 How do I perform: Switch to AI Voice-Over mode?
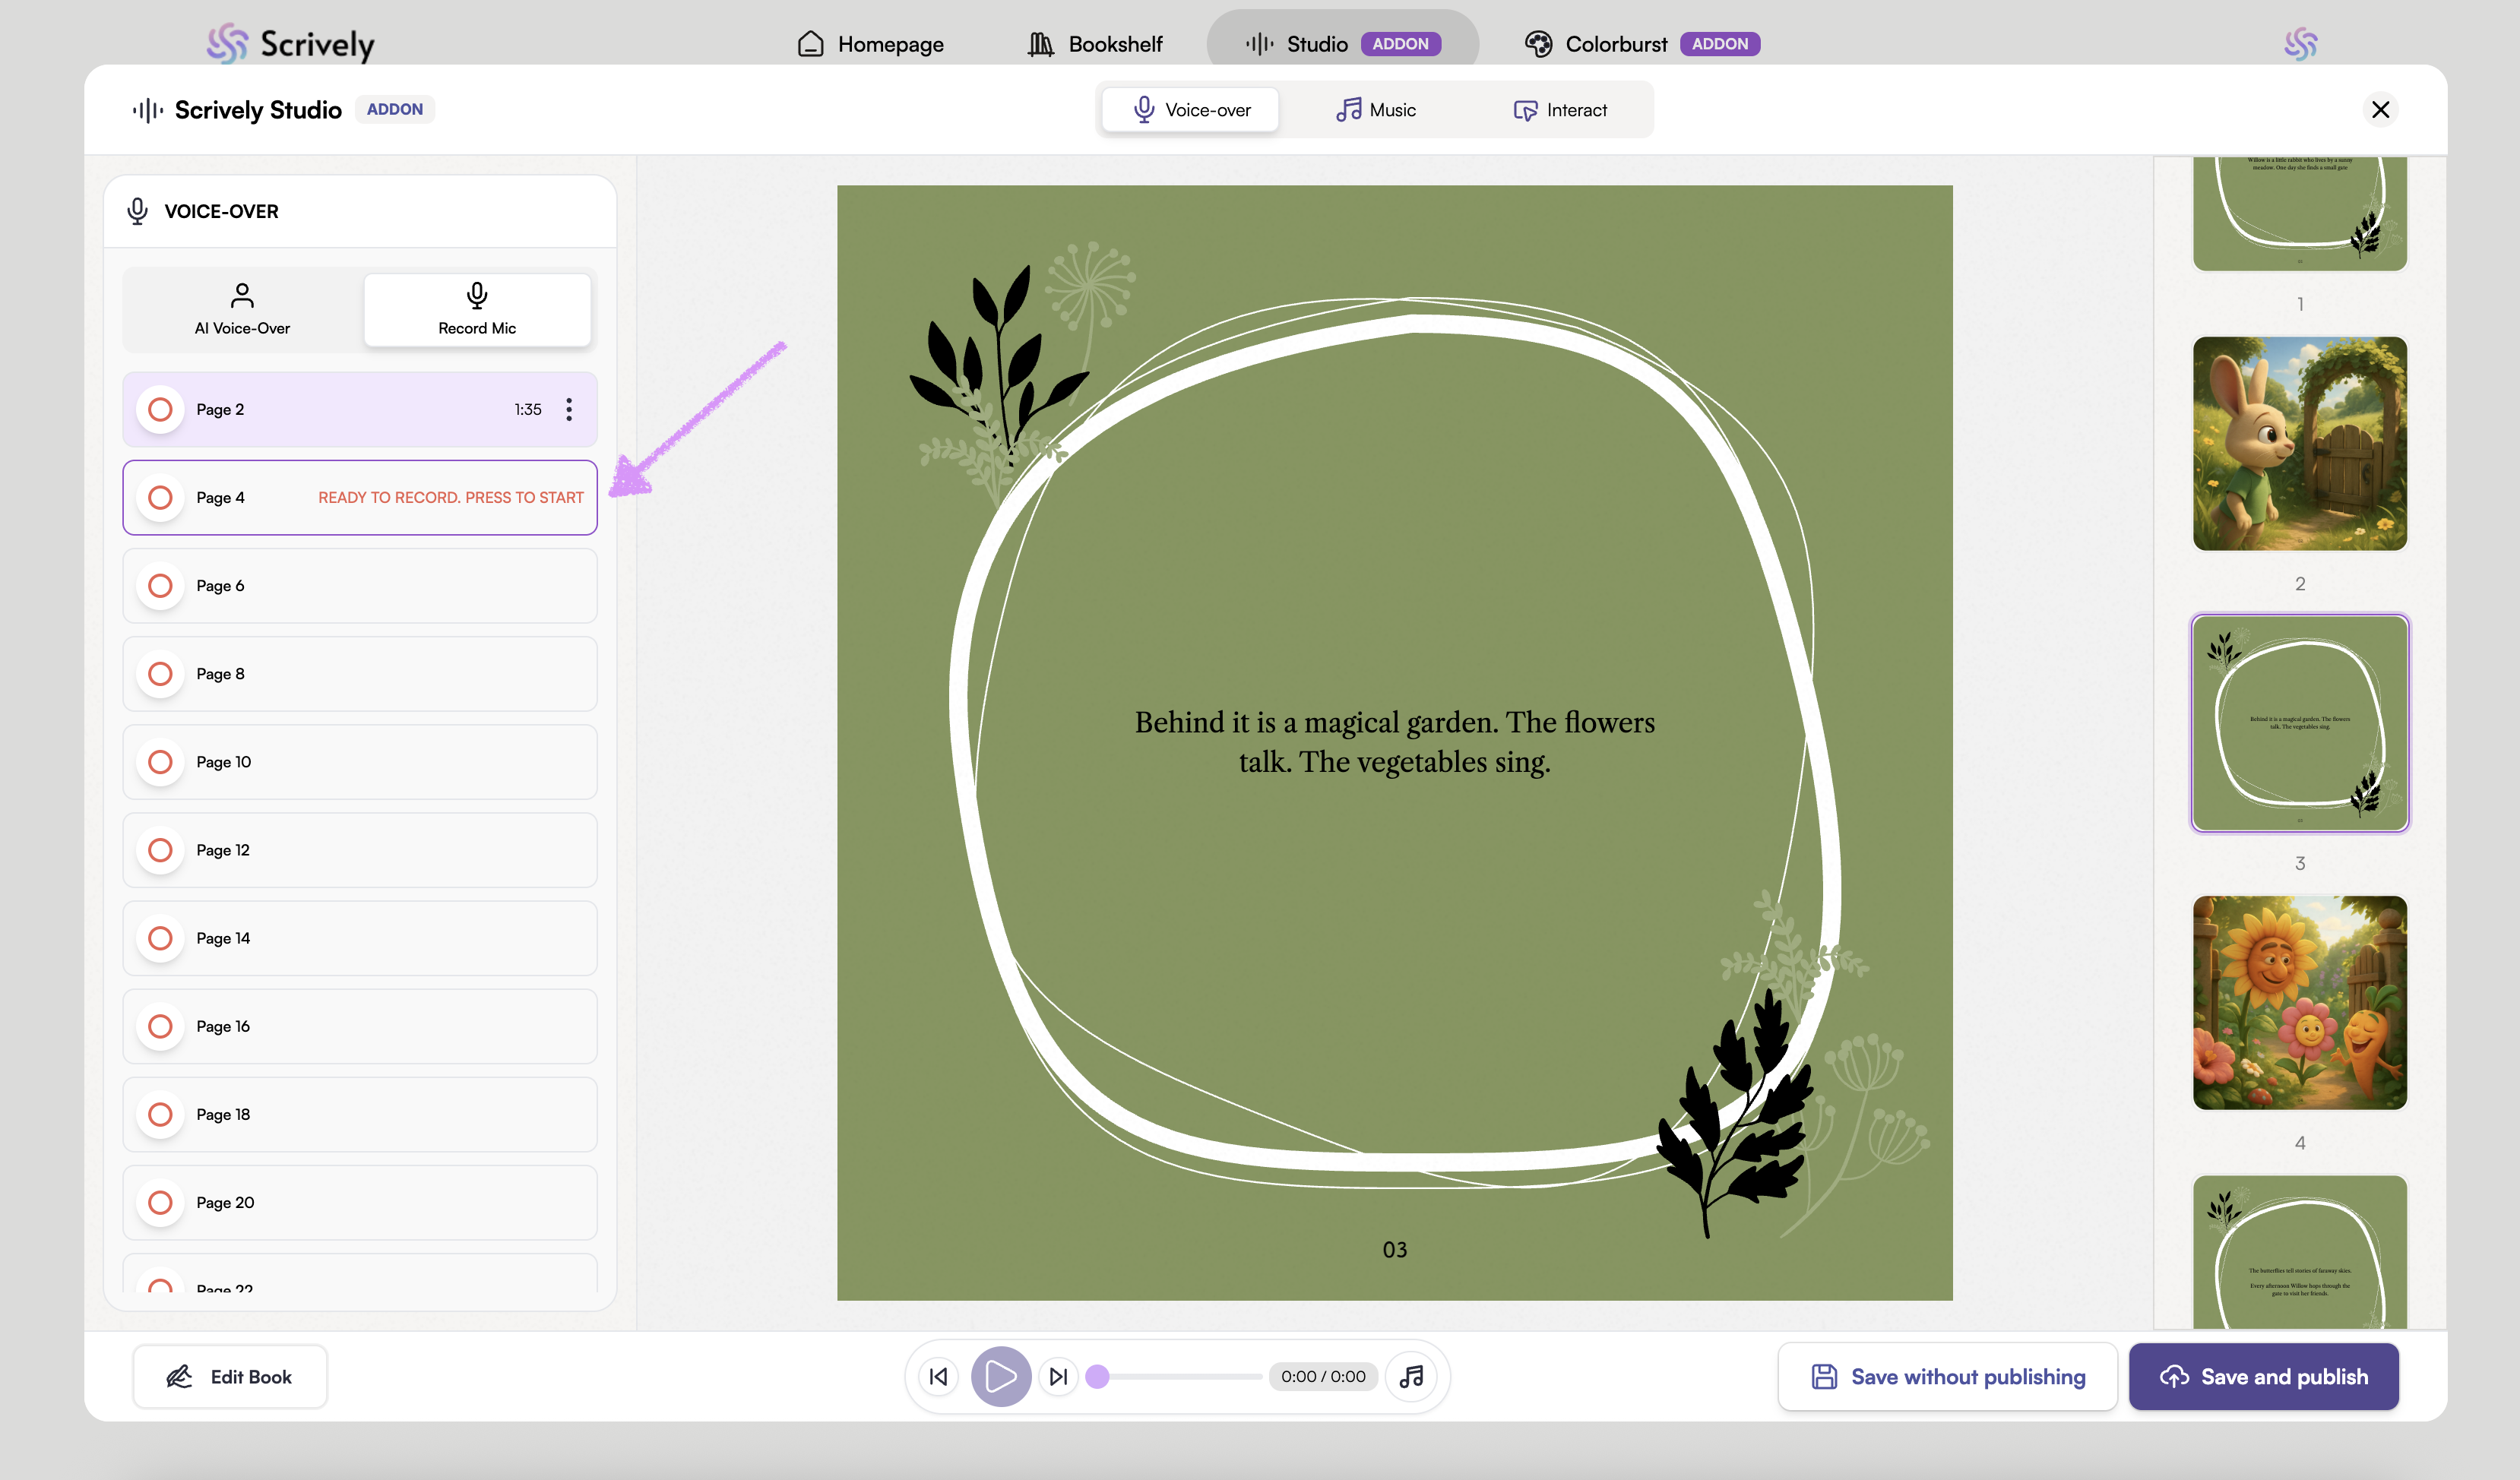click(x=242, y=309)
